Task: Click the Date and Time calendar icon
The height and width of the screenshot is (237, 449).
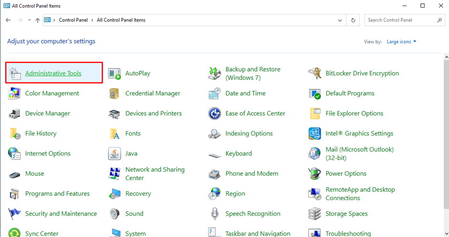Action: pyautogui.click(x=214, y=94)
